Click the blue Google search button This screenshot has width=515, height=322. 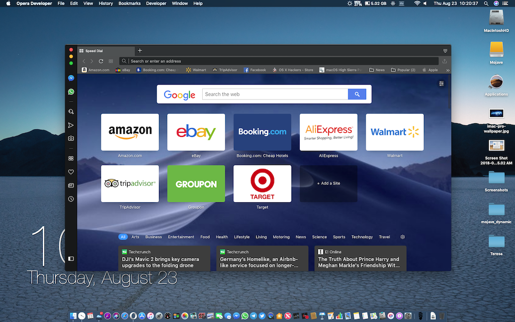tap(357, 94)
